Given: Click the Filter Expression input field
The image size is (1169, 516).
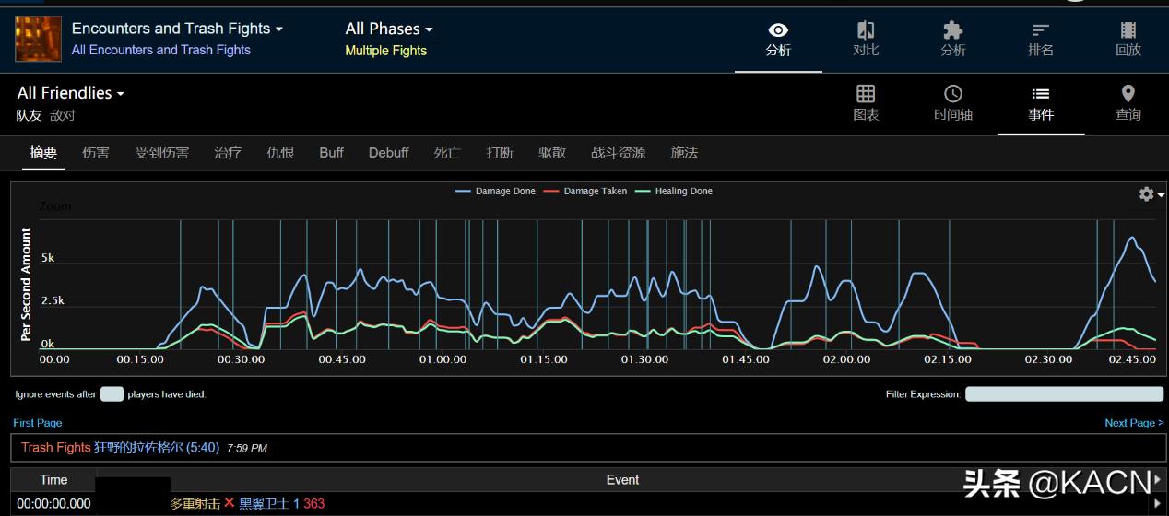Looking at the screenshot, I should (1060, 394).
